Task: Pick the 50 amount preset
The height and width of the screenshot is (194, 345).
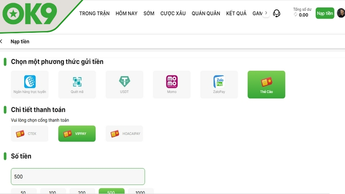Action: 24,191
